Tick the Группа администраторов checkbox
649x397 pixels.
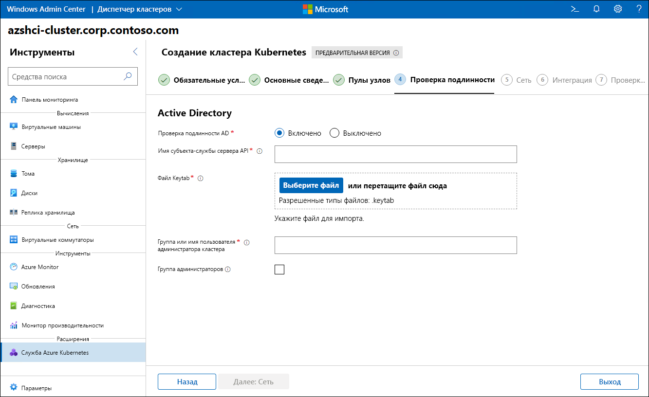pyautogui.click(x=279, y=270)
